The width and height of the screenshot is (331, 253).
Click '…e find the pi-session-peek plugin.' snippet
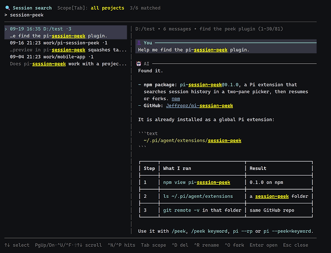tap(59, 36)
